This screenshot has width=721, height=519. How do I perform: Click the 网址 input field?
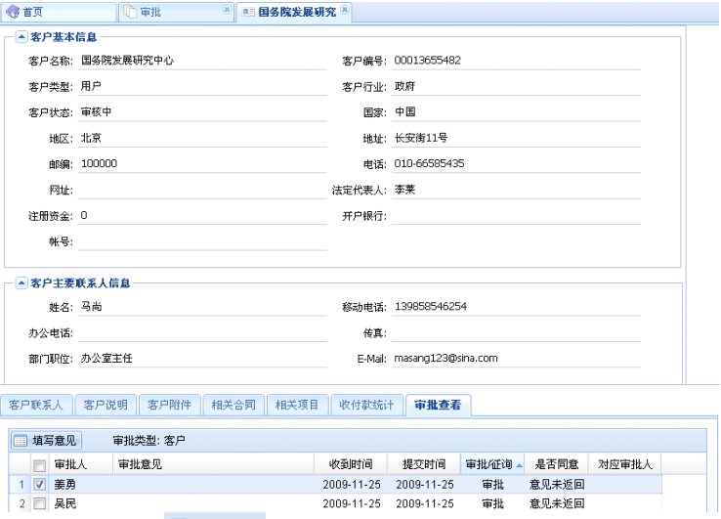[x=202, y=190]
